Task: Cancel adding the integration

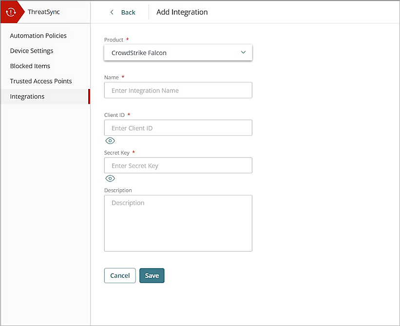Action: click(x=120, y=275)
